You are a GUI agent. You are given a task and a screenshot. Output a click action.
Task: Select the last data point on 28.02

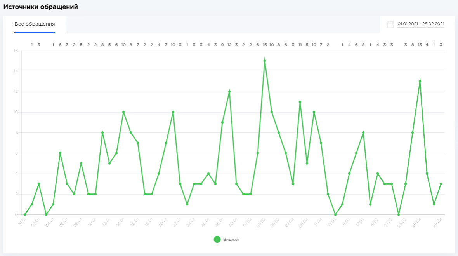point(441,184)
